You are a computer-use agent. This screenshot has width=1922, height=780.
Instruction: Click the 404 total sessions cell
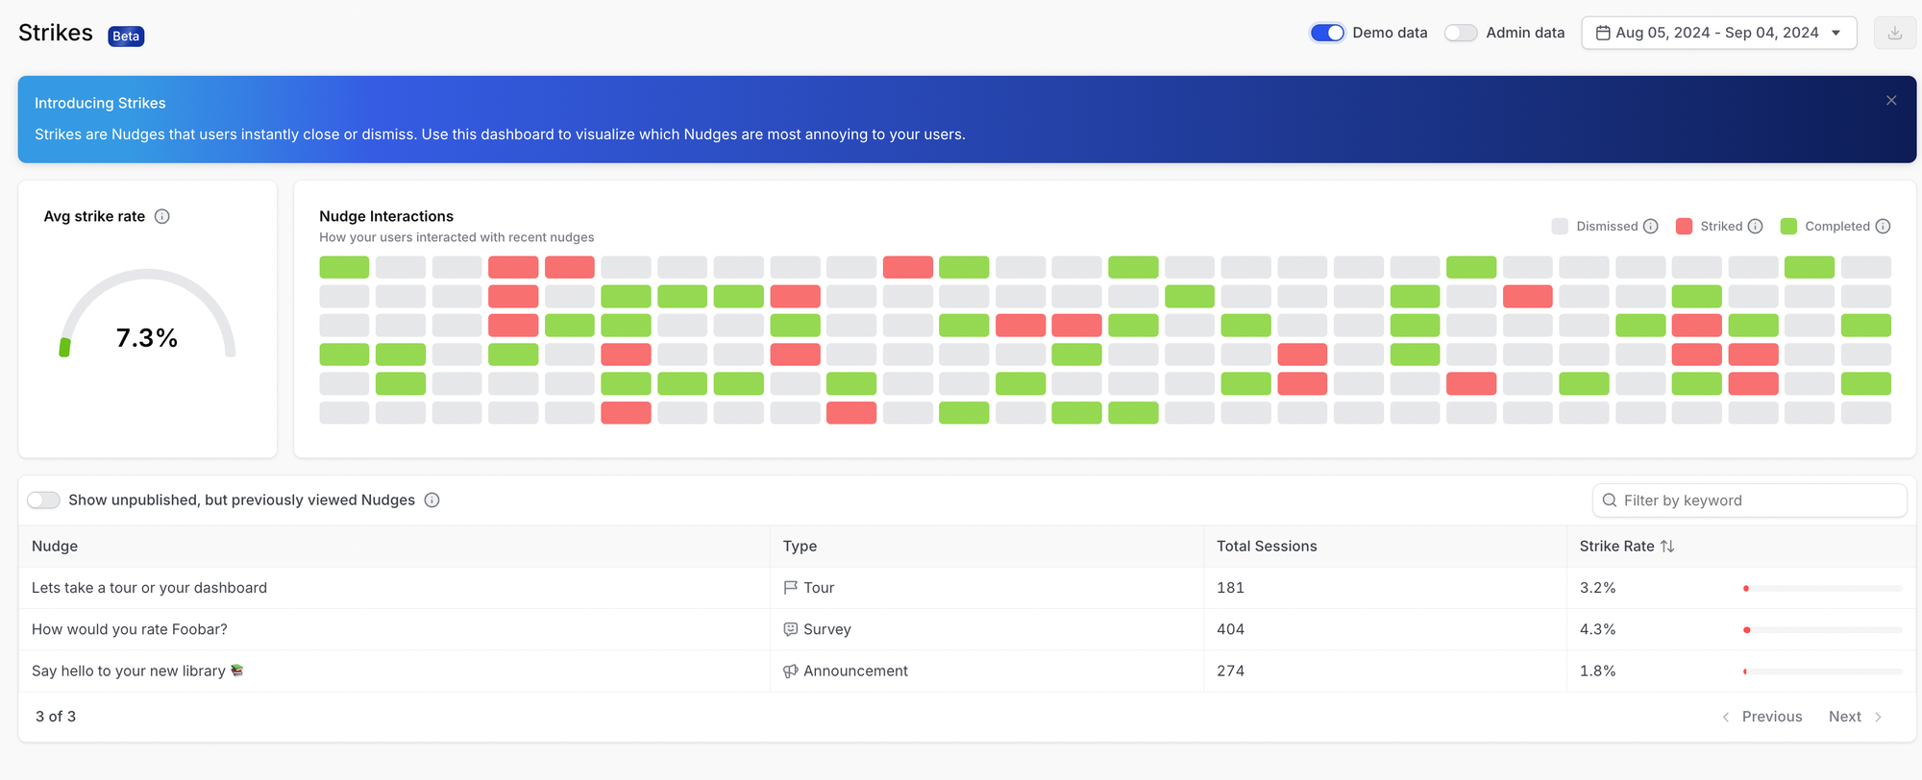click(1230, 629)
